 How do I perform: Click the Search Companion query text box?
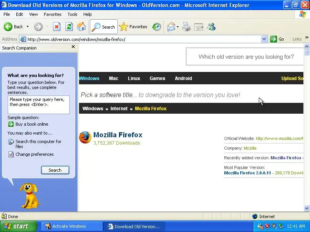pos(38,105)
